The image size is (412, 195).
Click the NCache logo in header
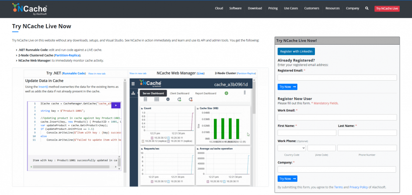coord(30,8)
